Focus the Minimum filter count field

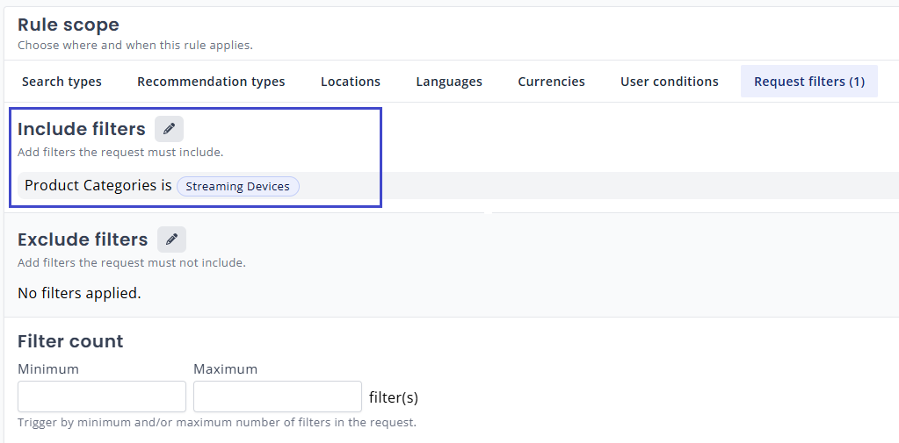click(x=102, y=397)
